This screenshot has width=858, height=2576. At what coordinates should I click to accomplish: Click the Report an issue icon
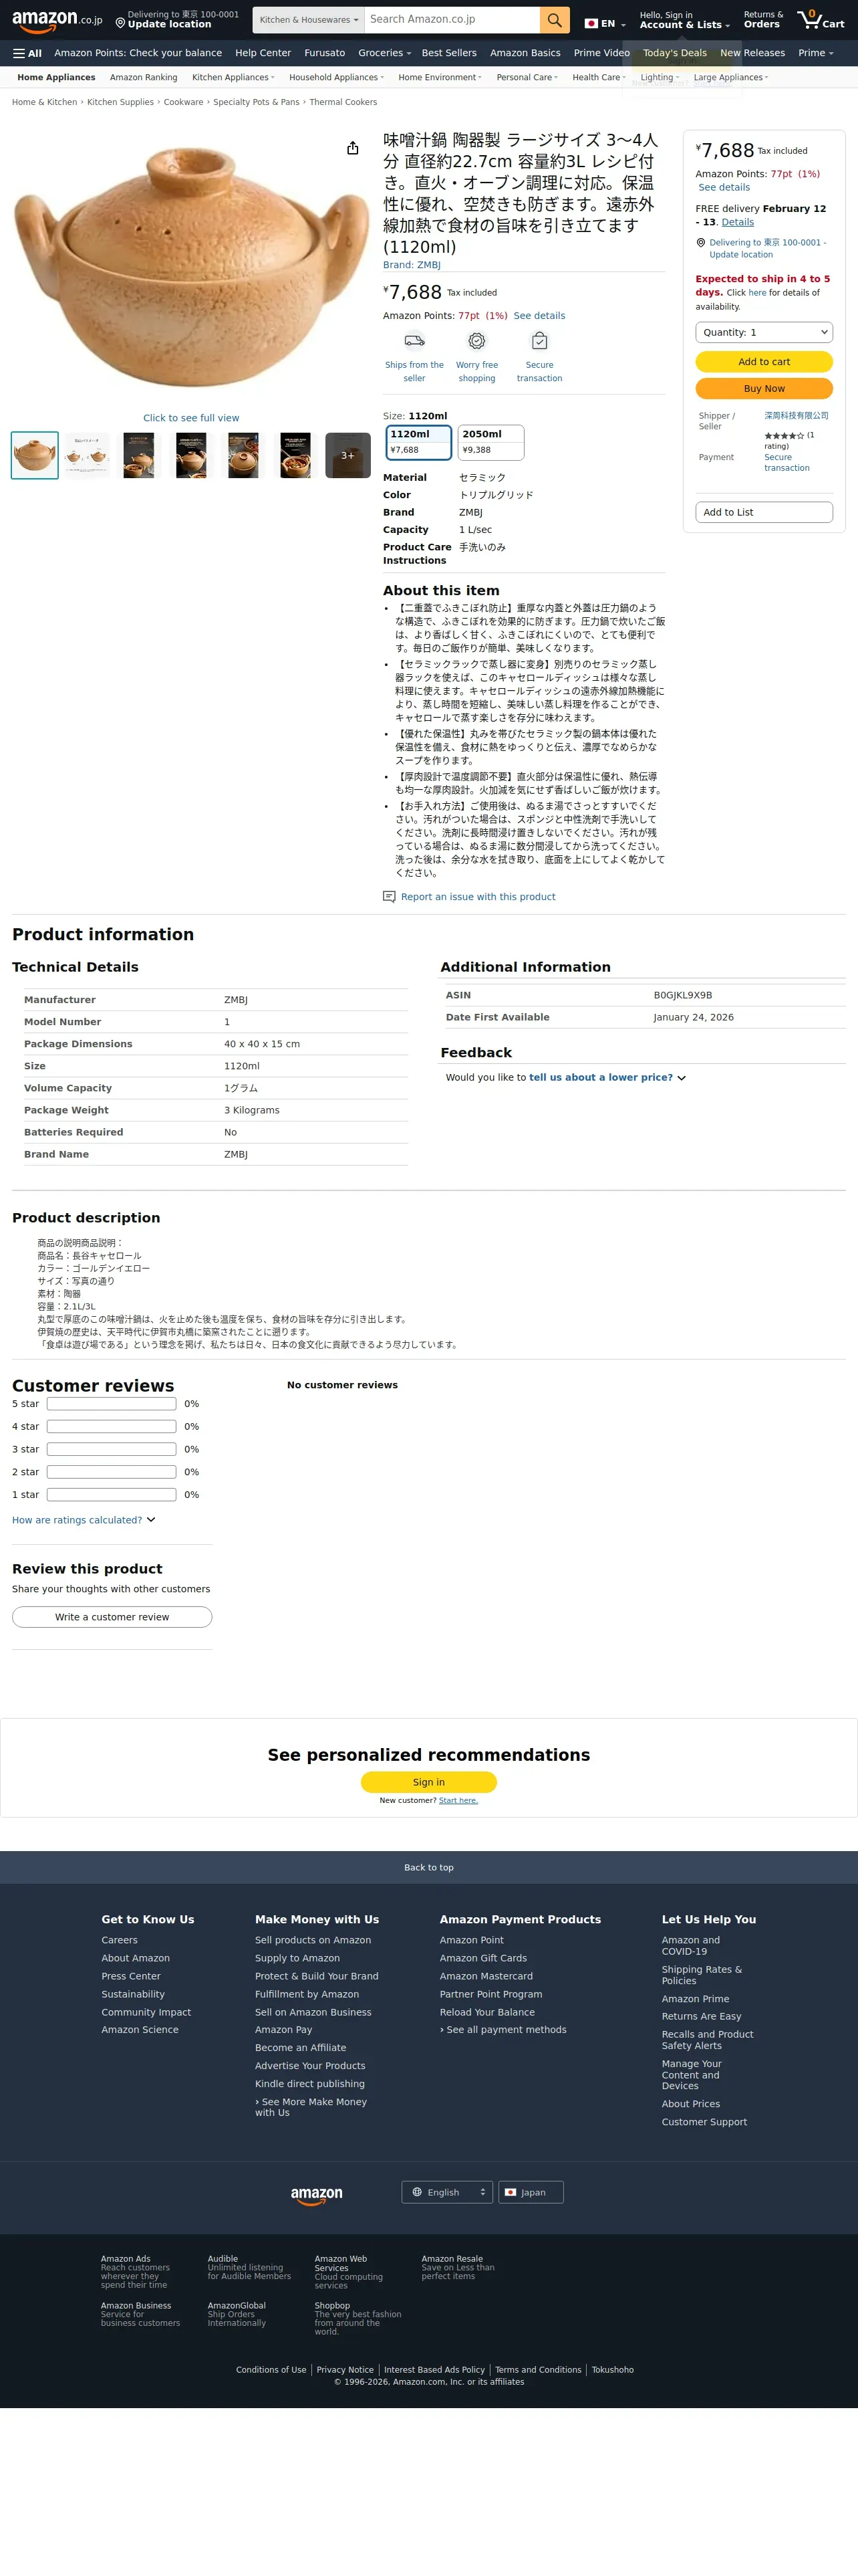pos(390,896)
